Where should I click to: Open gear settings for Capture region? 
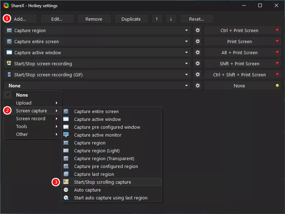[198, 30]
